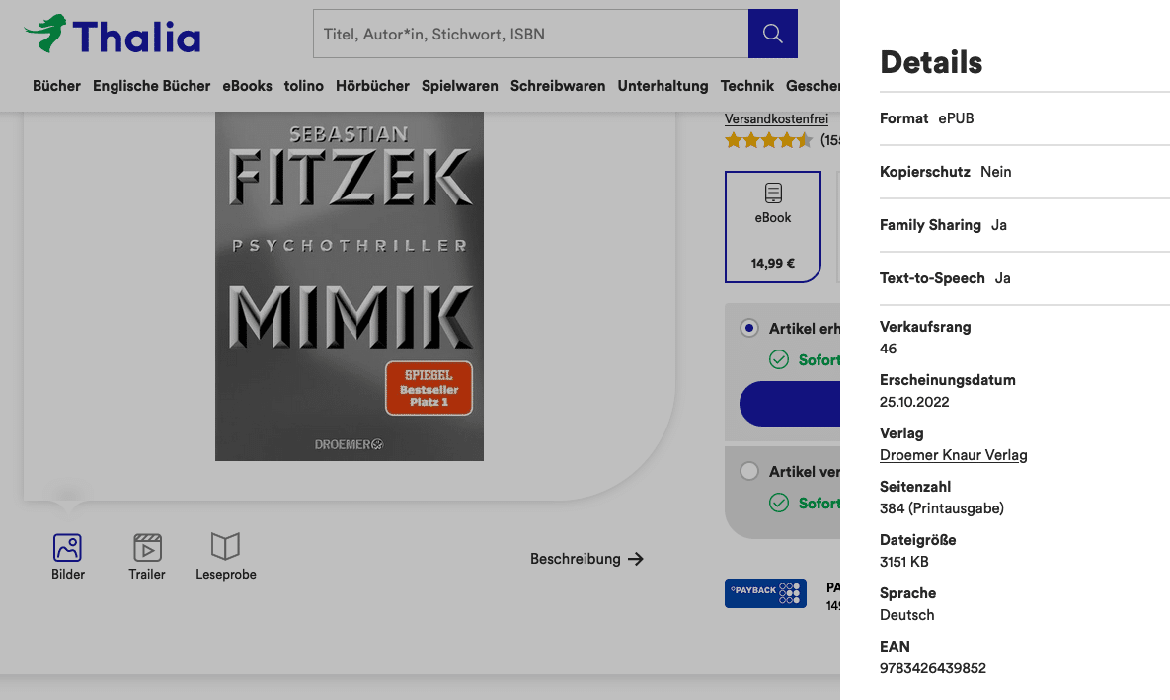Open the Spielwaren menu

(460, 86)
